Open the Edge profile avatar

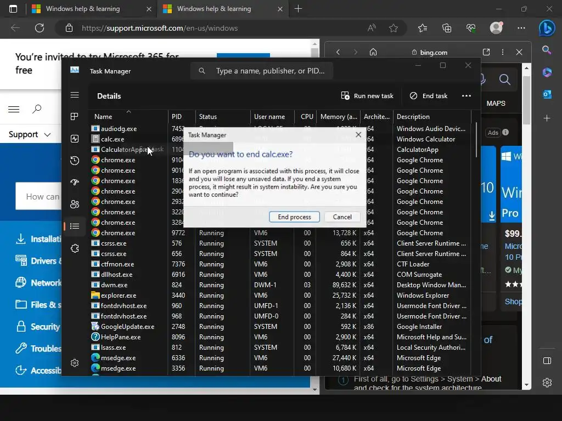click(x=496, y=28)
